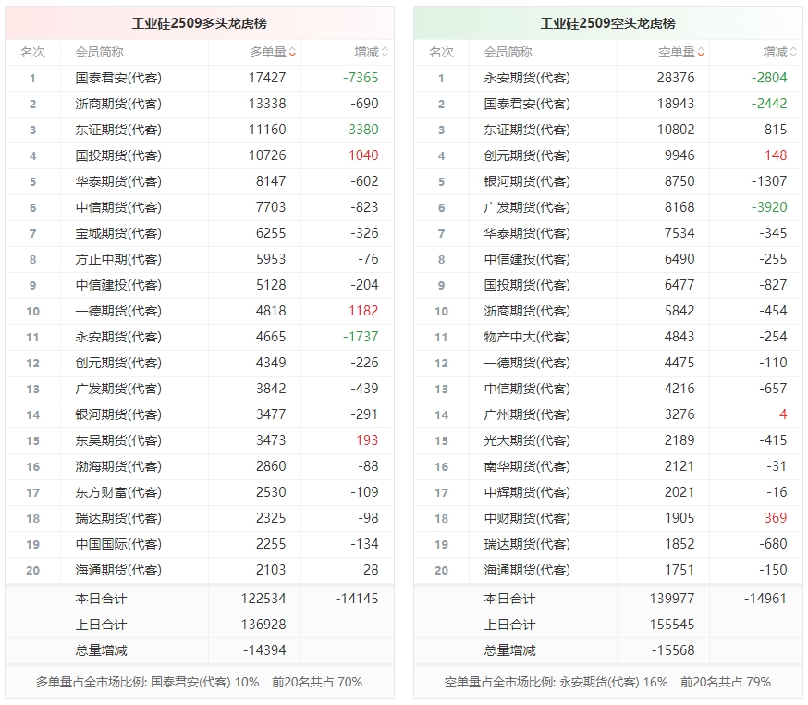Screen dimensions: 808x705
Task: Select 方正中期(代客) row
Action: (x=200, y=259)
